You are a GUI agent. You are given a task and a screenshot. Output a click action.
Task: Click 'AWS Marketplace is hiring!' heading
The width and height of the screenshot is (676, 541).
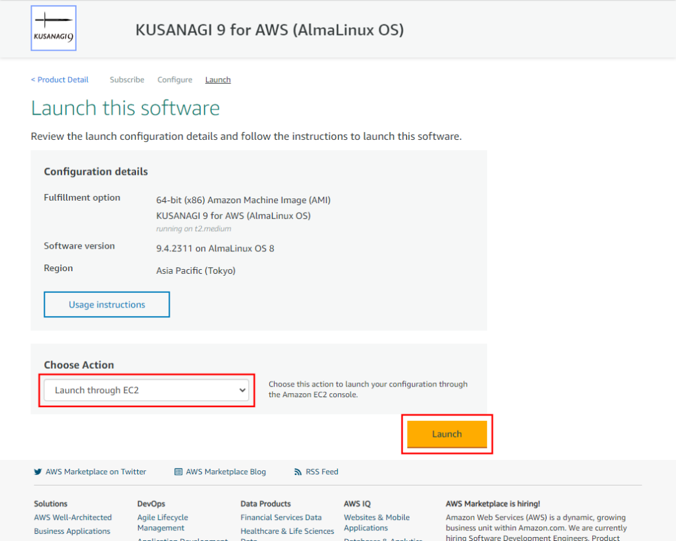(492, 503)
